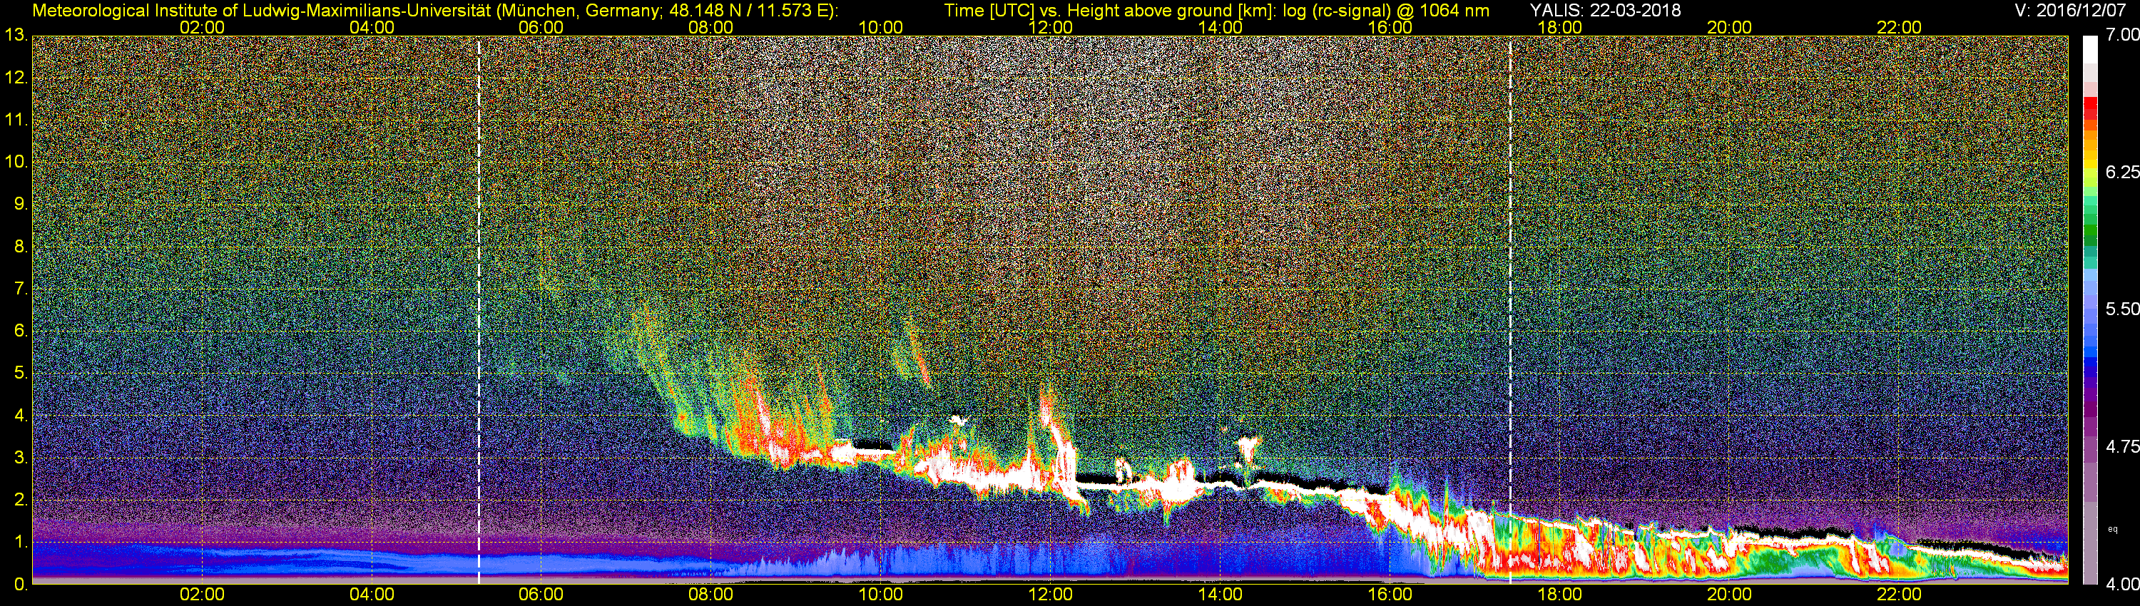Click the 13 km height axis label
The width and height of the screenshot is (2140, 606).
[x=15, y=36]
